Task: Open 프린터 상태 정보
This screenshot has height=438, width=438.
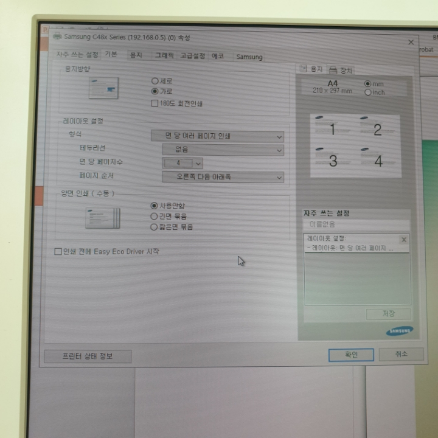Action: pyautogui.click(x=88, y=356)
